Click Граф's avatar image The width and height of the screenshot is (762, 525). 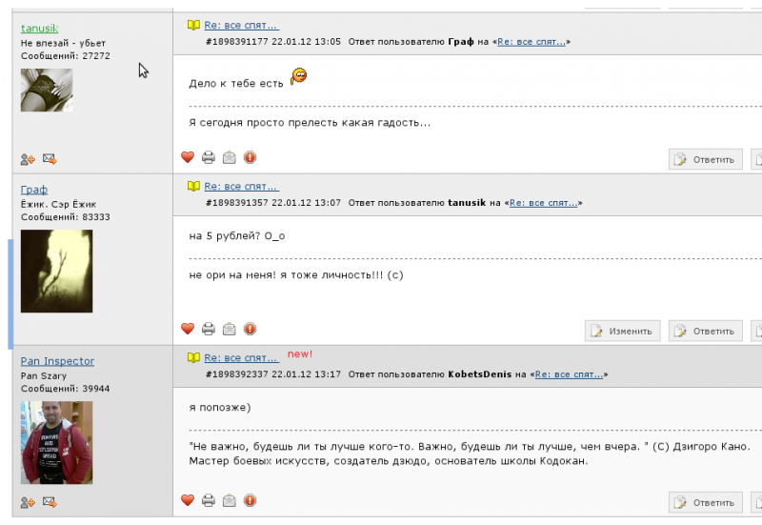(56, 271)
